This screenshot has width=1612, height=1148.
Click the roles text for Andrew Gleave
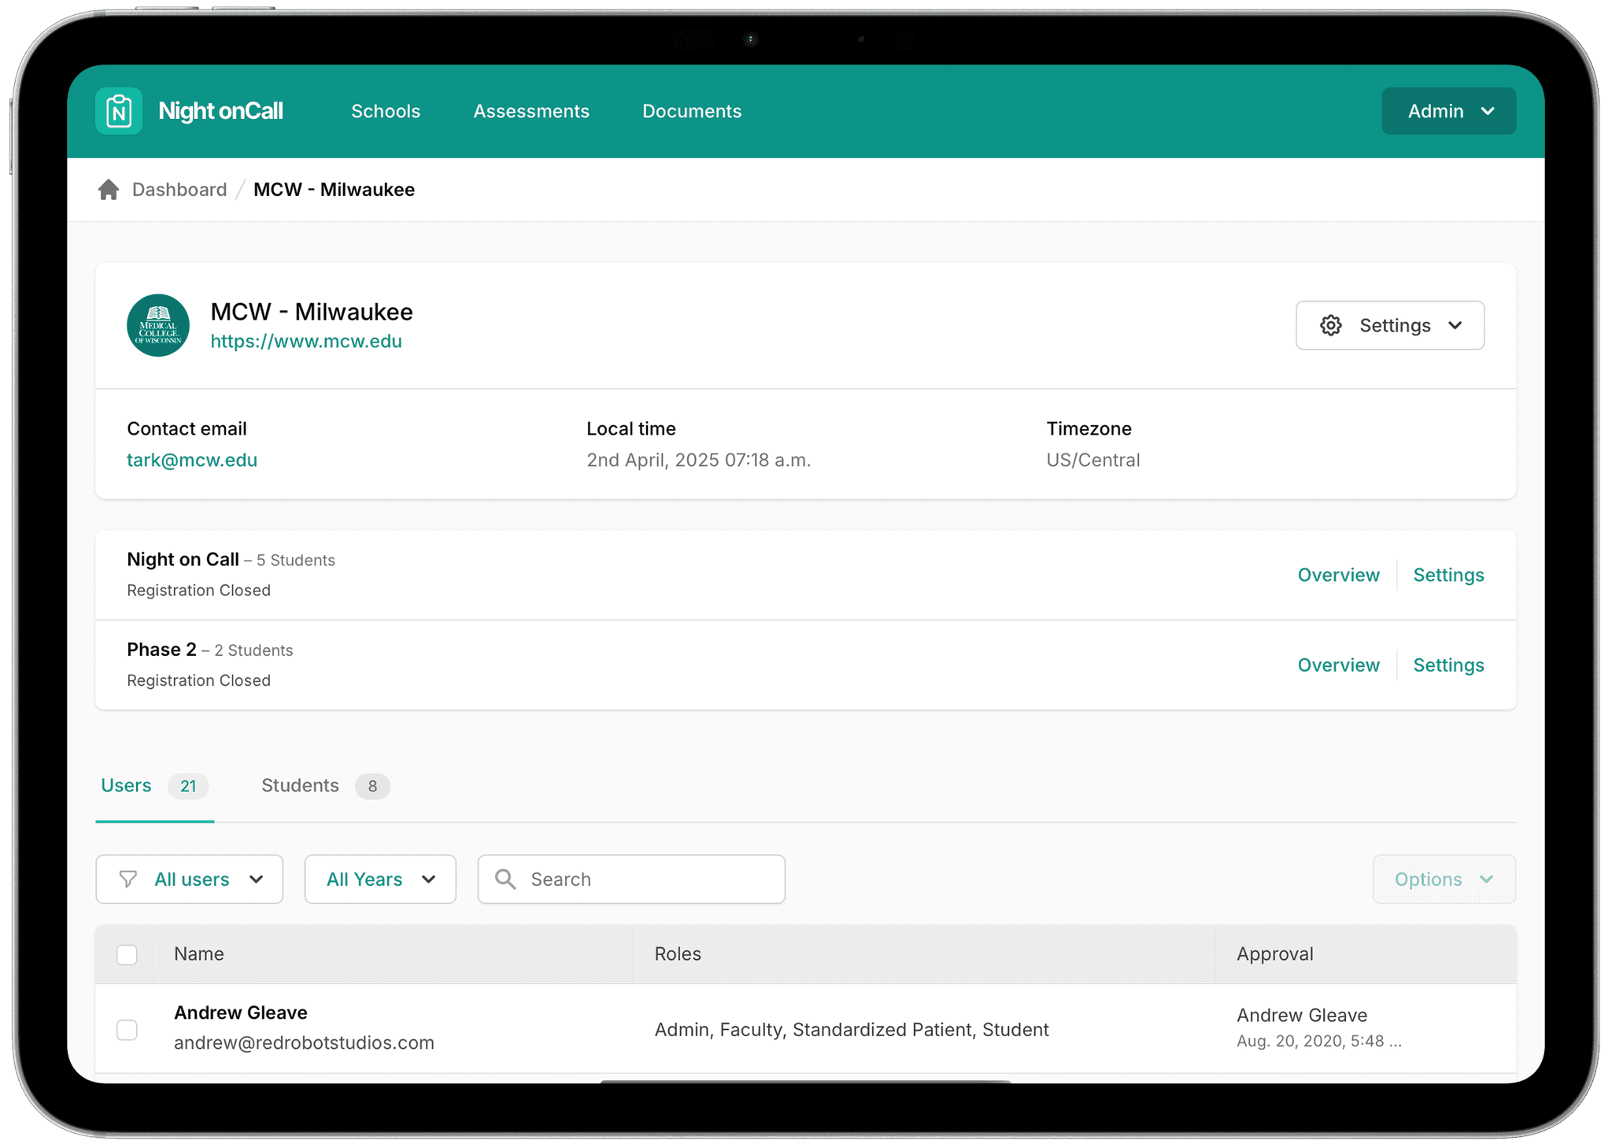(852, 1029)
